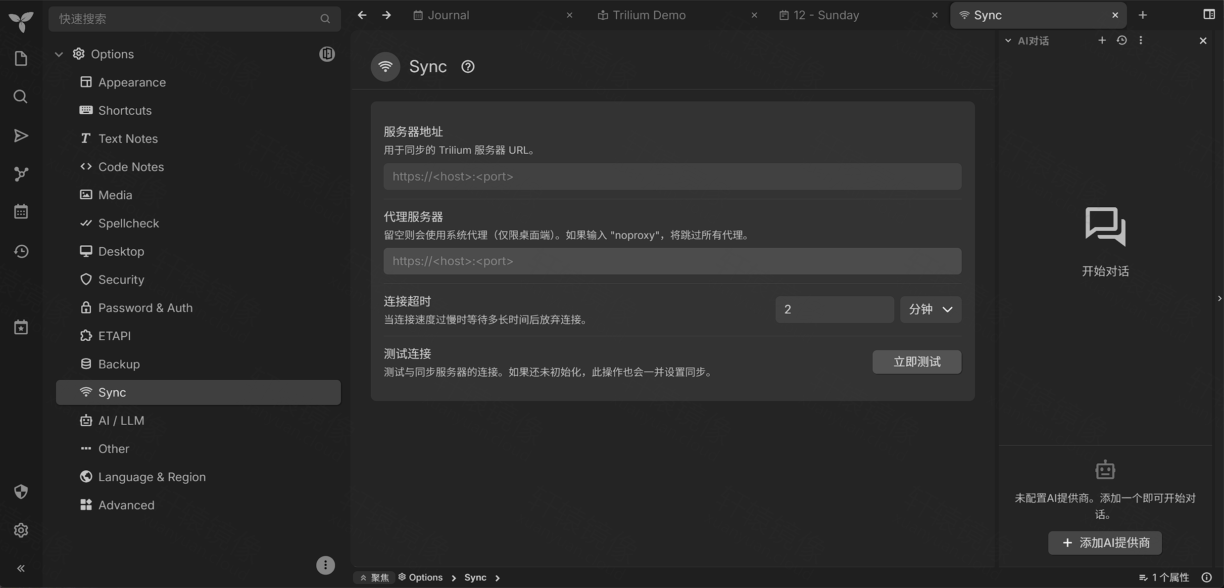This screenshot has height=588, width=1224.
Task: Start a new AI chat with plus icon
Action: 1102,40
